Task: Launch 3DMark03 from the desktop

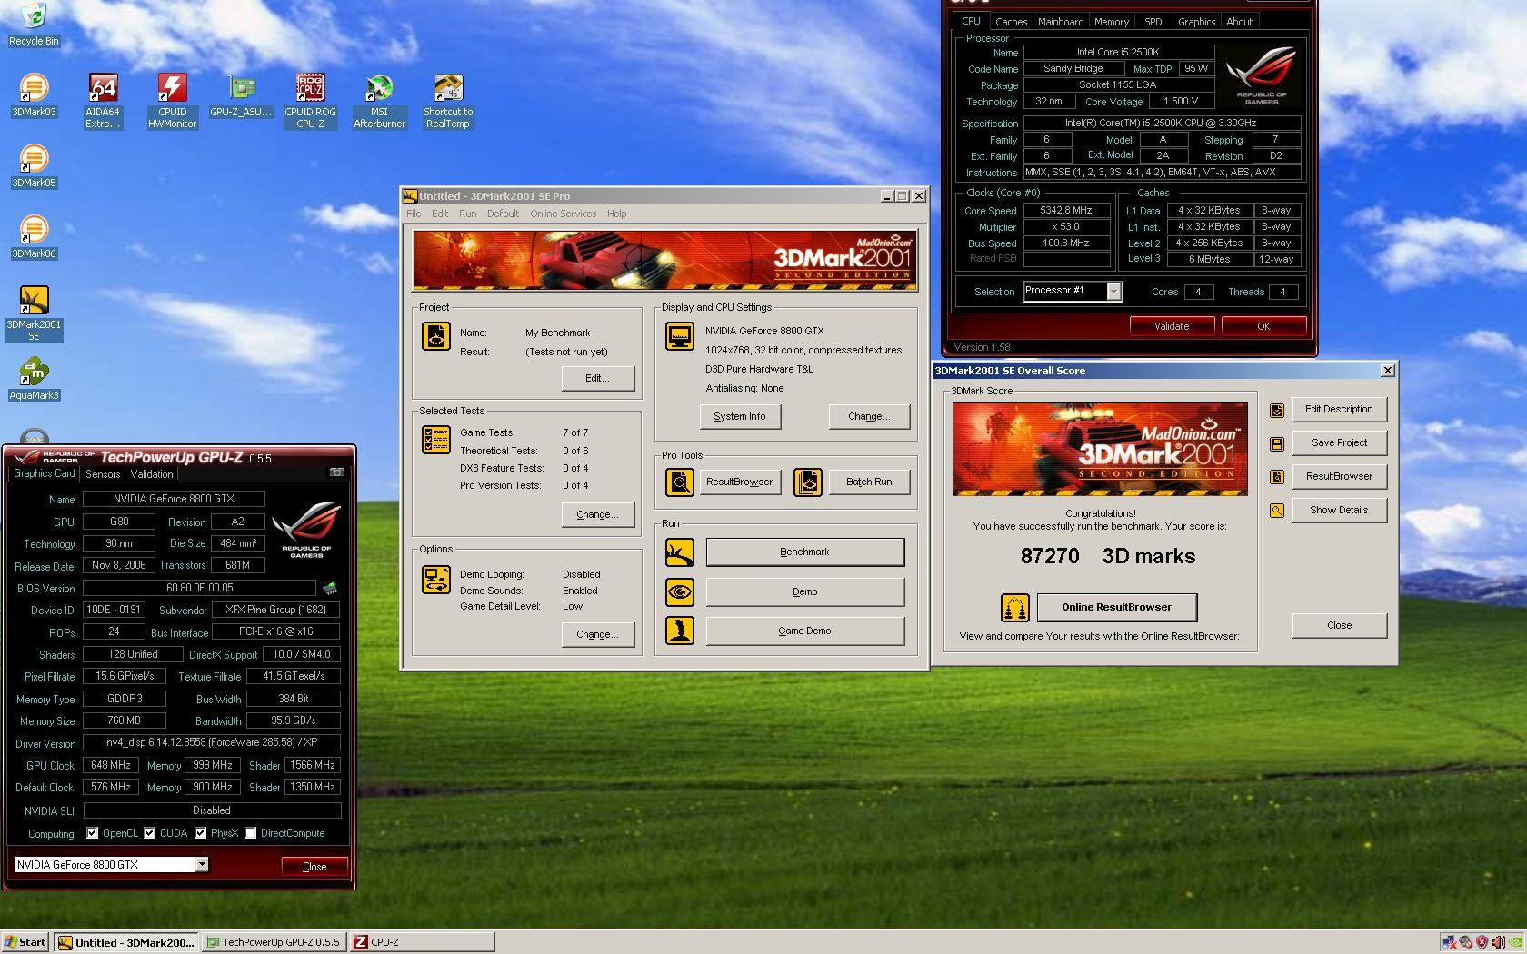Action: click(34, 95)
